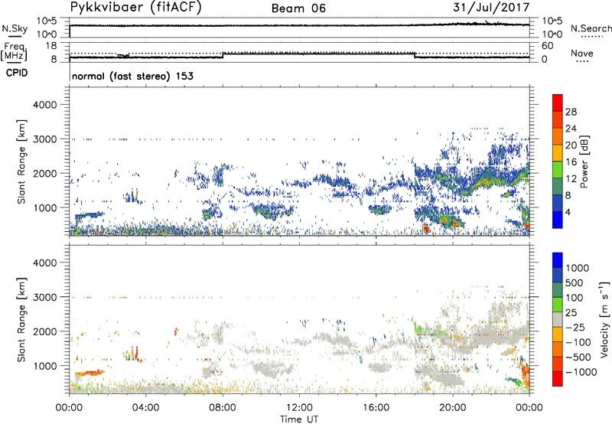Click the red top segment of the power colorbar

coord(558,103)
